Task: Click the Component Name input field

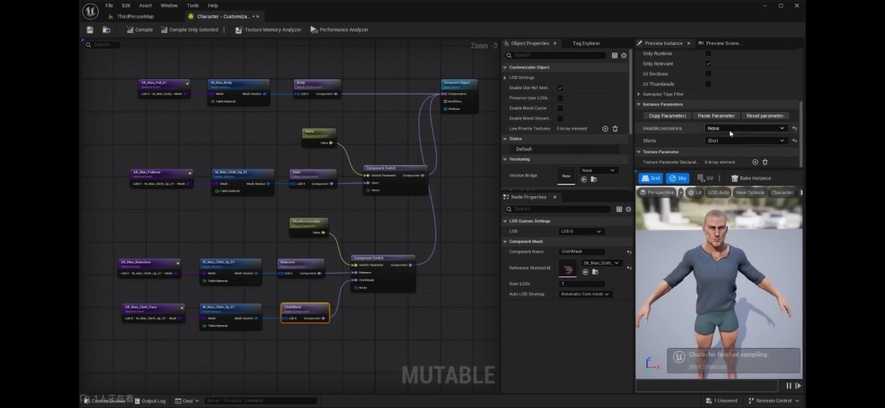Action: (582, 252)
